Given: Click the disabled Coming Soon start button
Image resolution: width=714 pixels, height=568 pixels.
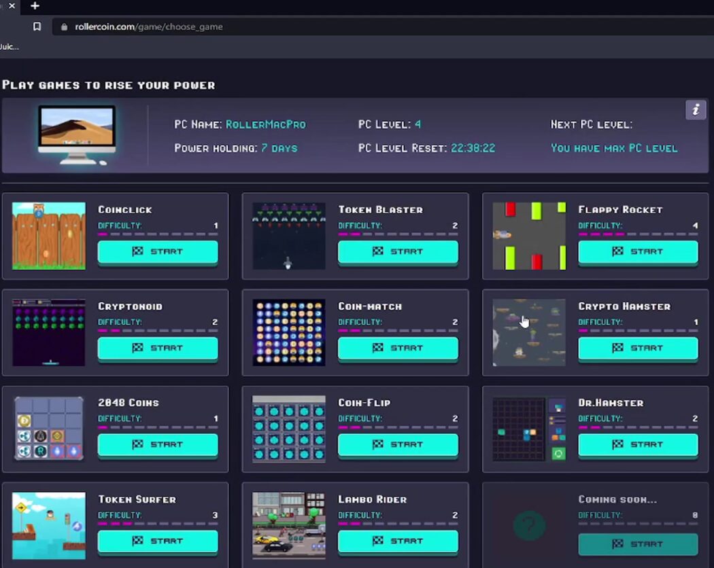Looking at the screenshot, I should point(638,544).
